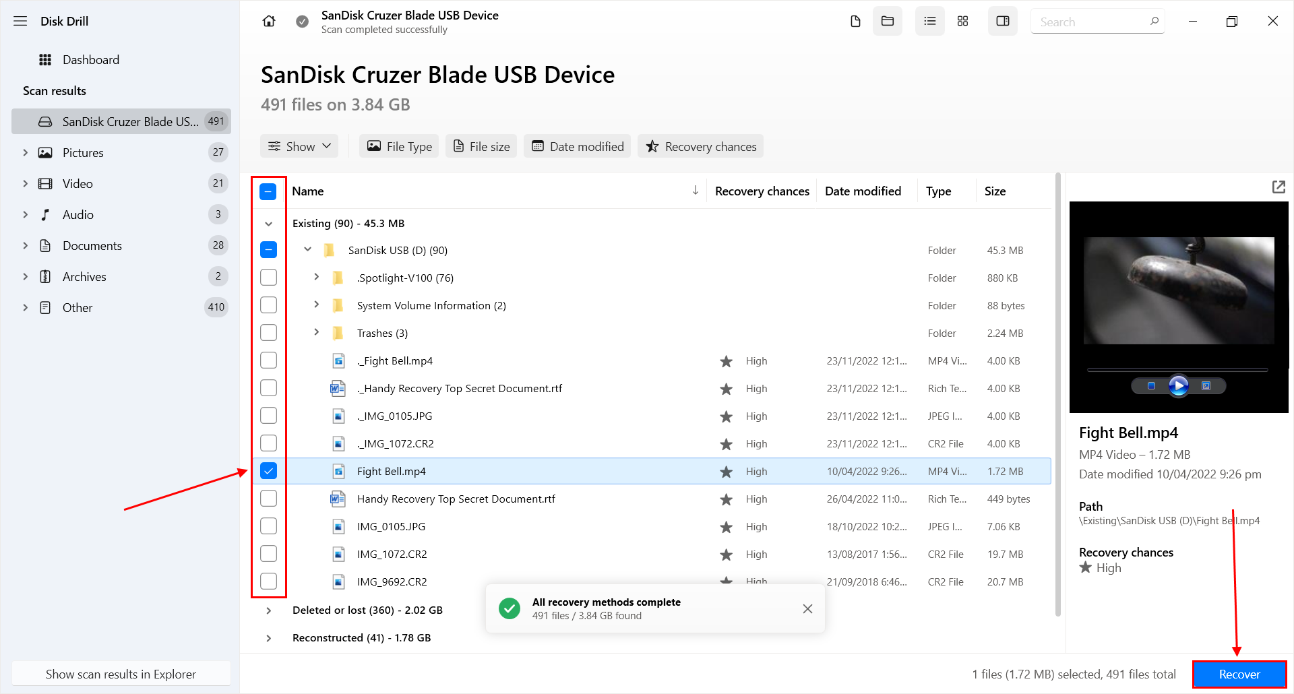This screenshot has width=1294, height=694.
Task: Click the fullscreen preview button
Action: pyautogui.click(x=1206, y=386)
